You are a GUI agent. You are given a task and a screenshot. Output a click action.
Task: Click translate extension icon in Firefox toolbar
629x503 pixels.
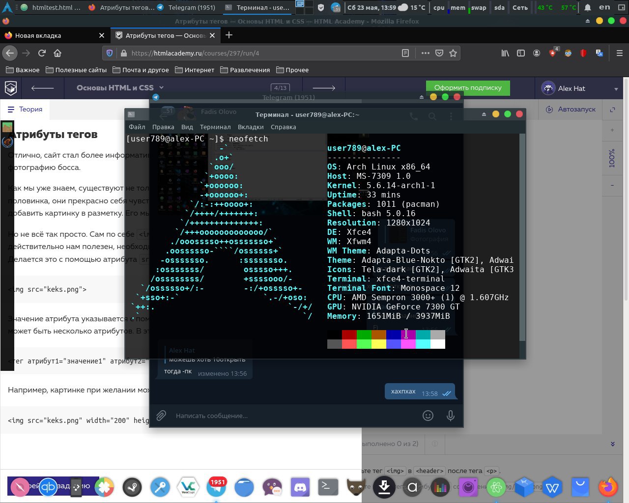tap(599, 53)
